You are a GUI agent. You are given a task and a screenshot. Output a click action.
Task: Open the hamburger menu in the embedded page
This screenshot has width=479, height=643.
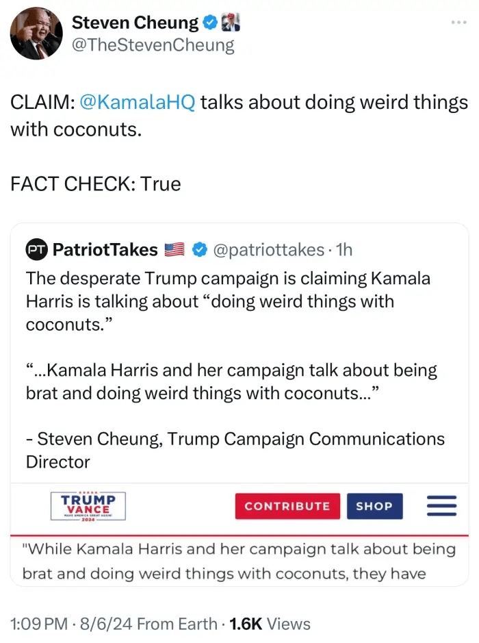pos(441,506)
